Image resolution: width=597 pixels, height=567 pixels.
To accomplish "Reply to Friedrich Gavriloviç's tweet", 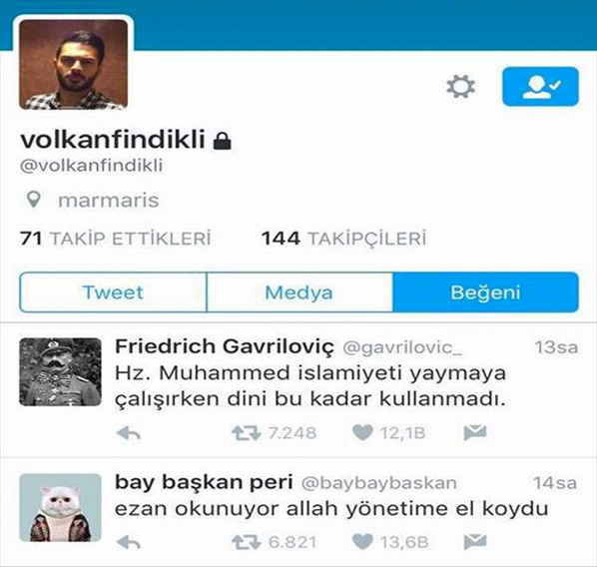I will tap(129, 433).
